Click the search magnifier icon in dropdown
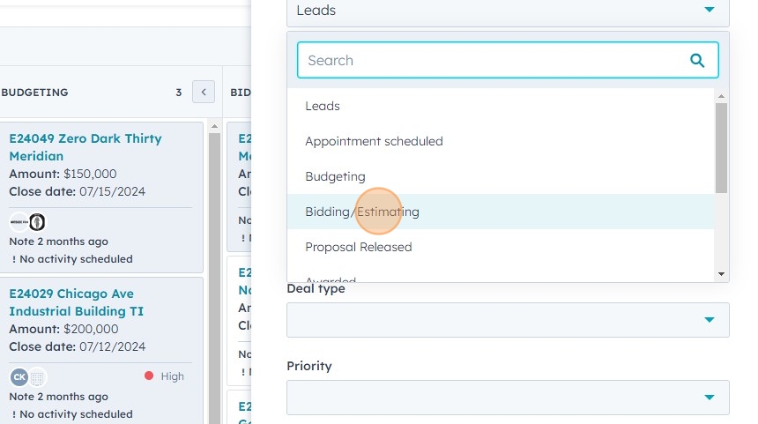This screenshot has width=758, height=424. (697, 60)
